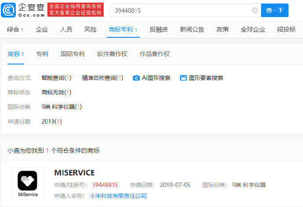
Task: Click the result's 9类 科学仪器 classification text
Action: pyautogui.click(x=249, y=185)
